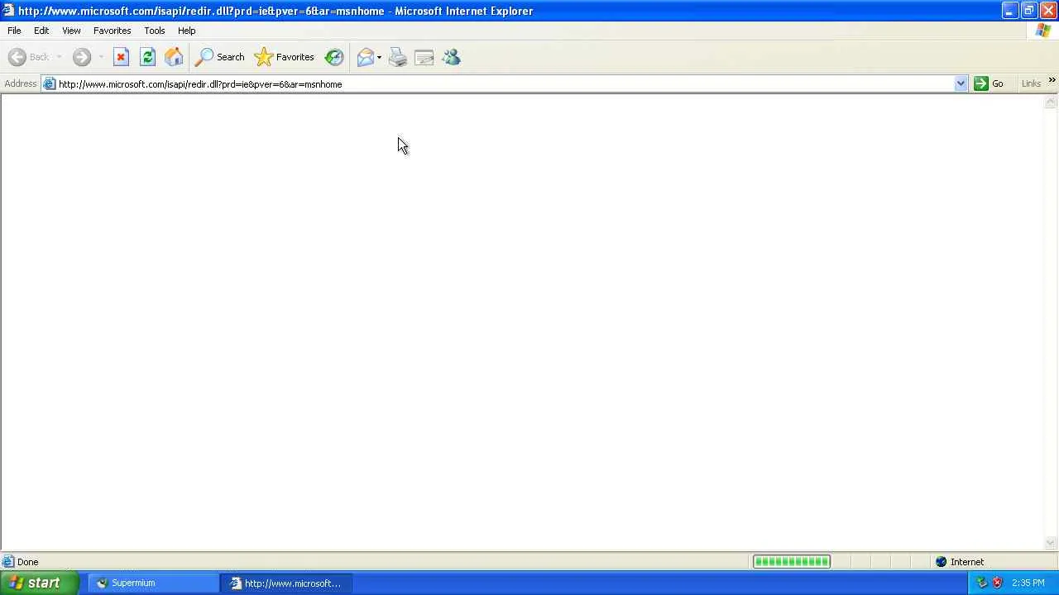Select the Internet Explorer taskbar button
This screenshot has width=1059, height=595.
(x=286, y=583)
